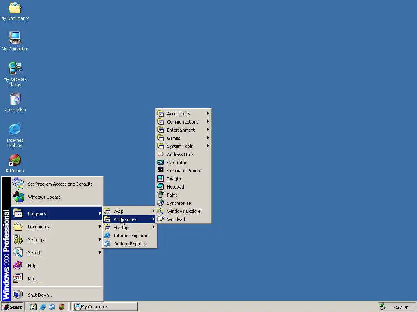Viewport: 417px width, 312px height.
Task: Click the Start button
Action: coord(13,307)
